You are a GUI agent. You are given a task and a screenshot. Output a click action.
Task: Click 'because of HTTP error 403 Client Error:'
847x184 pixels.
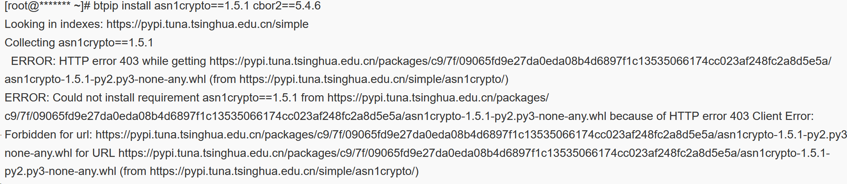[x=711, y=116]
